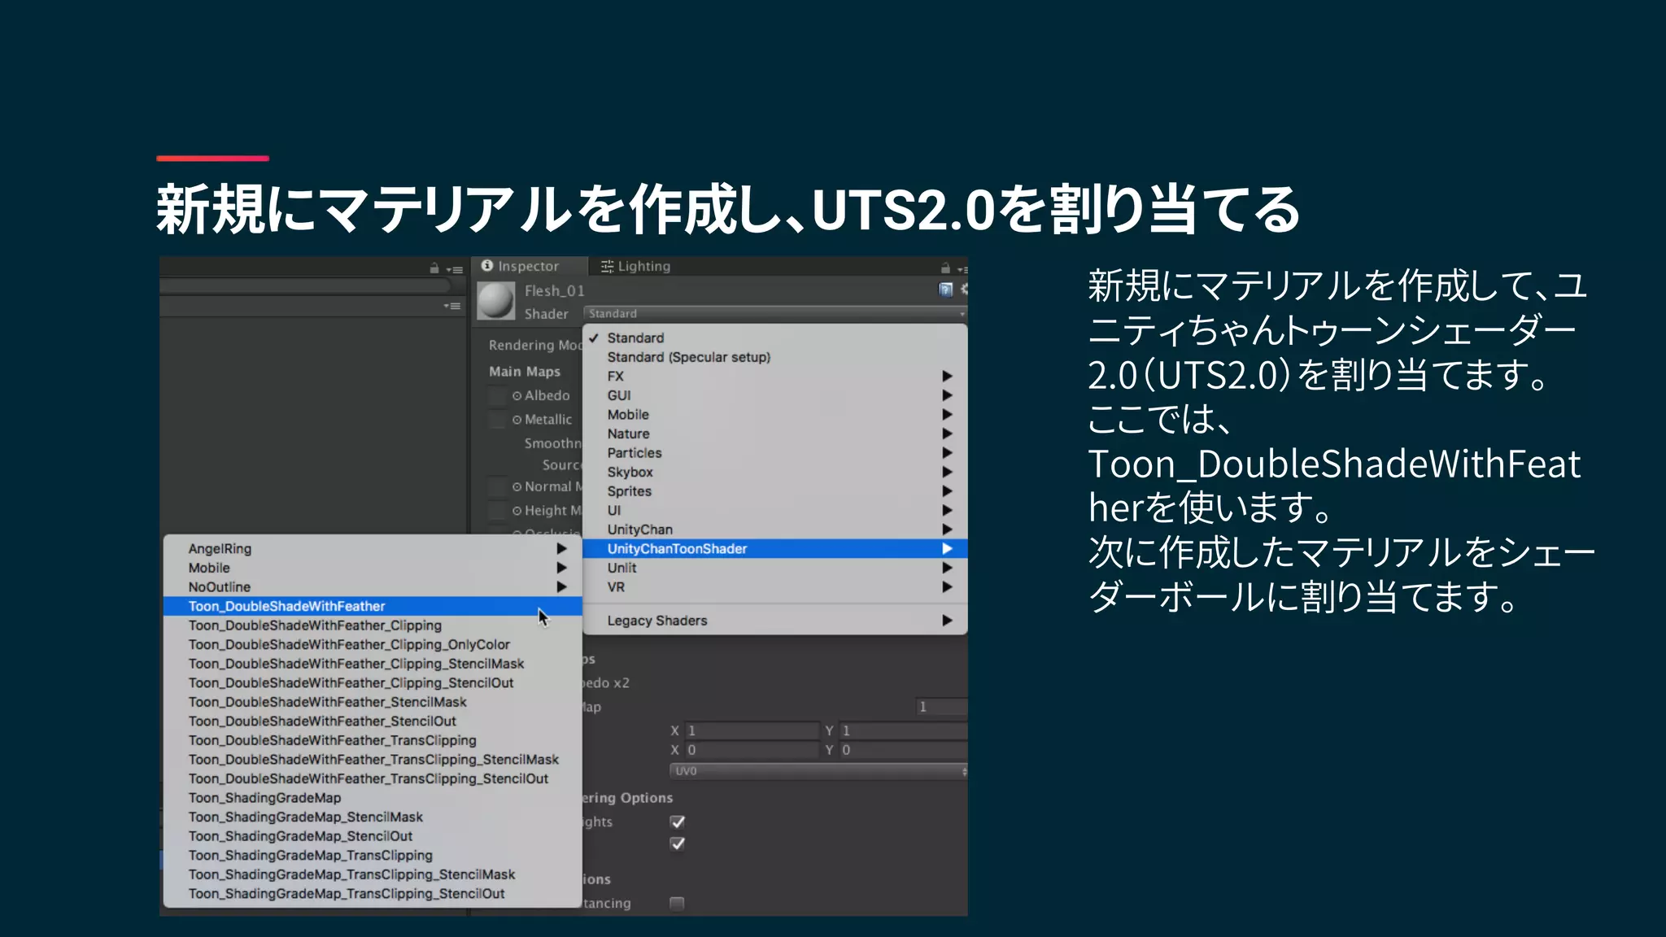Open the material help reference icon
The image size is (1666, 937).
tap(945, 290)
